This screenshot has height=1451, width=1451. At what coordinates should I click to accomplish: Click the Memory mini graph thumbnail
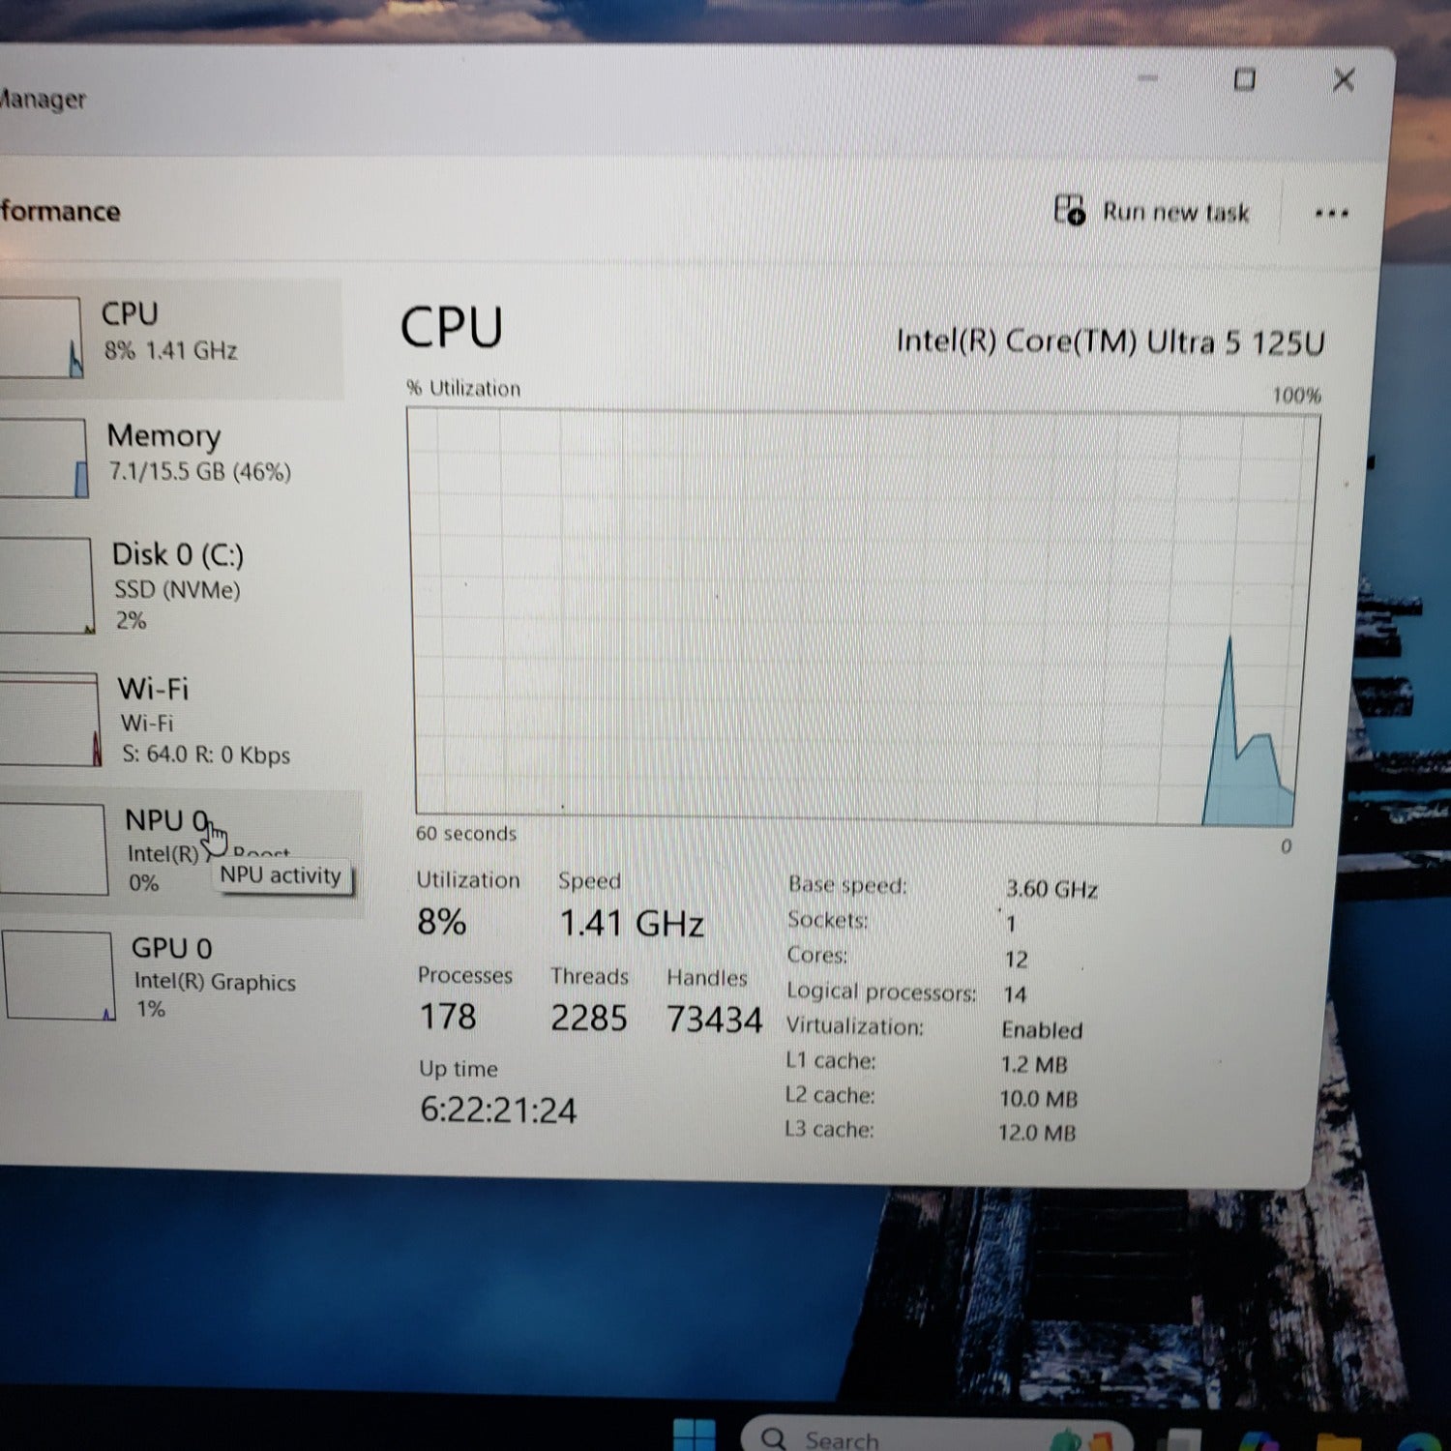[43, 458]
